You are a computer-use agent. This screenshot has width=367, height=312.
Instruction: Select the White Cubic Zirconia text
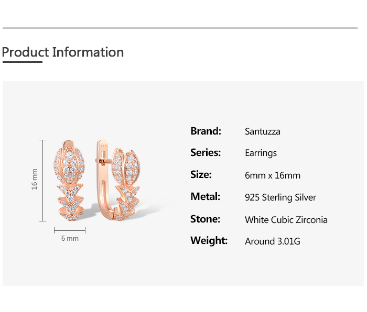286,220
